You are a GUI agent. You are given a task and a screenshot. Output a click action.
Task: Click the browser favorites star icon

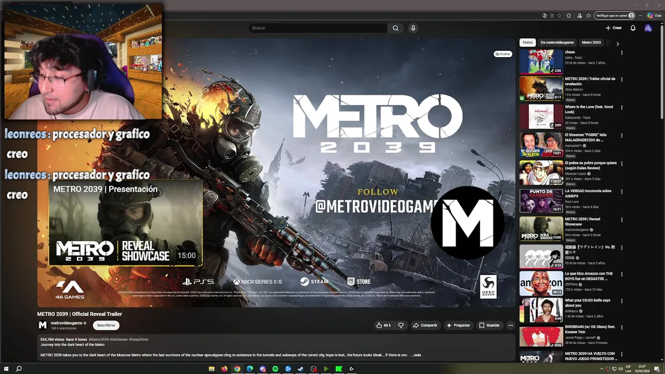click(x=559, y=16)
